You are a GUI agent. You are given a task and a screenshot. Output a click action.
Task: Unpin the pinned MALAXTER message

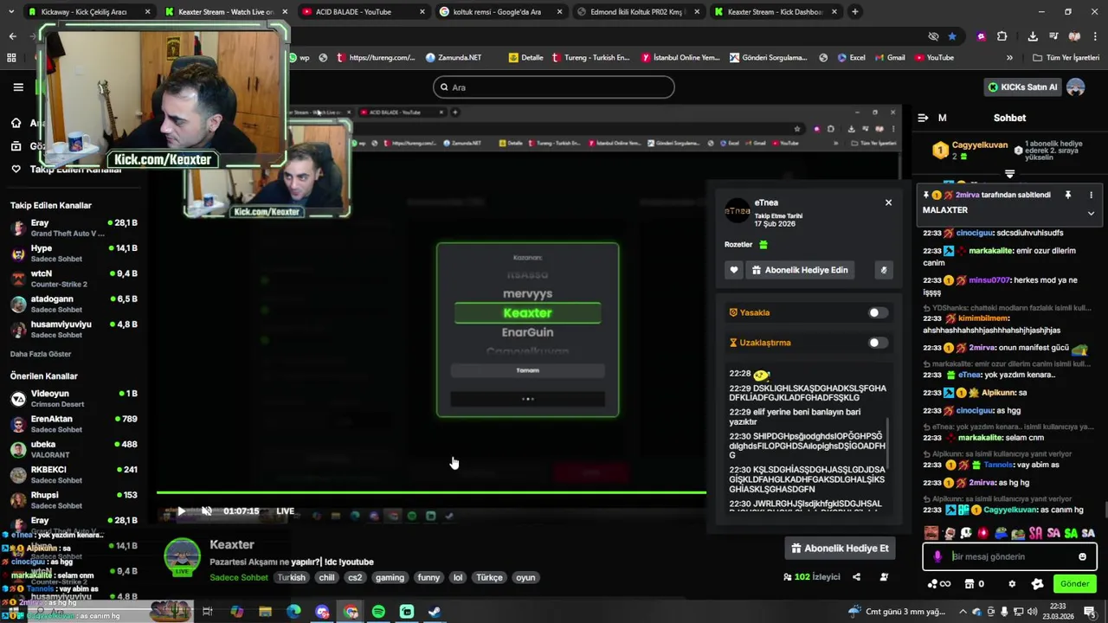[1067, 195]
